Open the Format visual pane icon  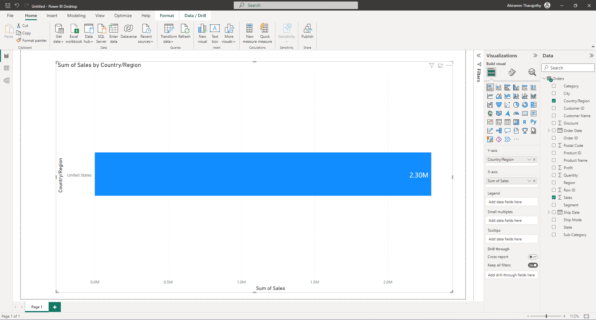(x=512, y=72)
